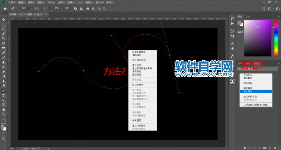The height and width of the screenshot is (150, 281).
Task: Select the work path row in Paths panel
Action: tap(257, 69)
